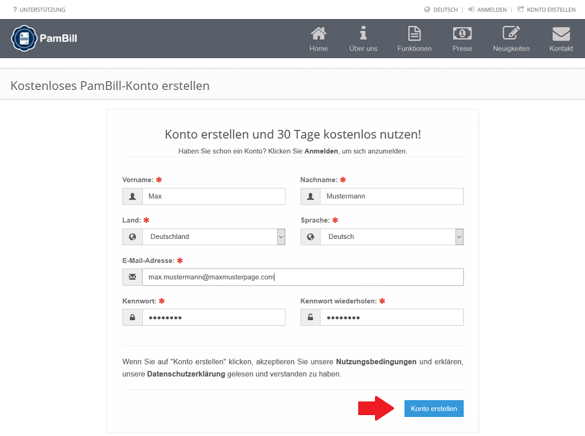Focus the Vorname field containing Max
585x436 pixels.
tap(213, 196)
